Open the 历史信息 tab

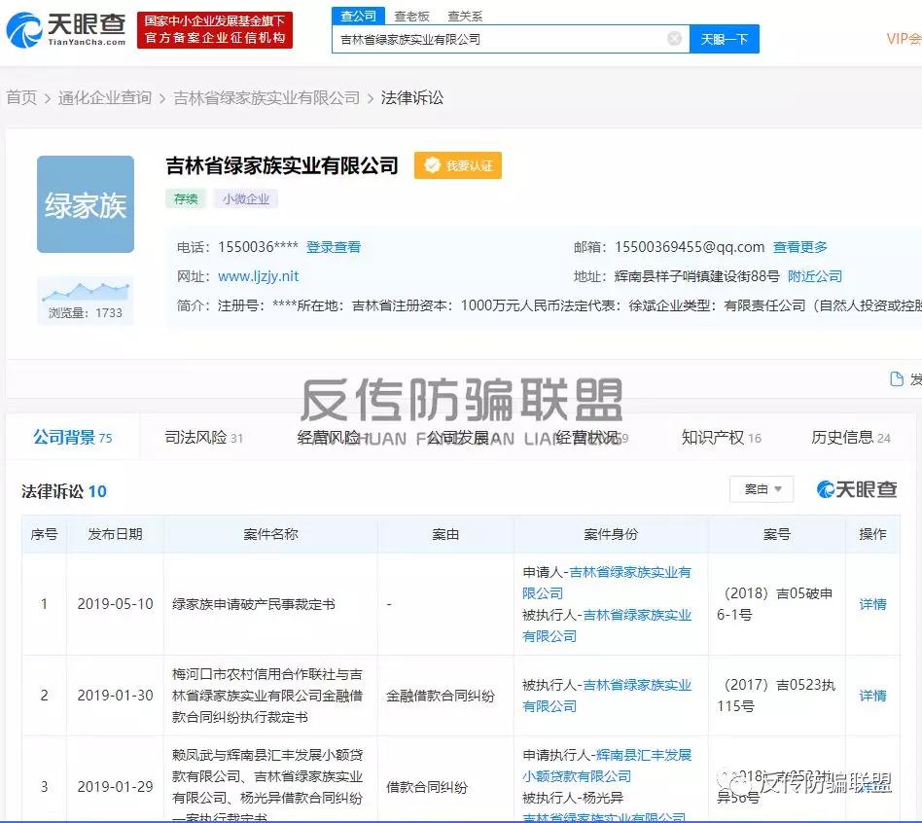tap(850, 438)
